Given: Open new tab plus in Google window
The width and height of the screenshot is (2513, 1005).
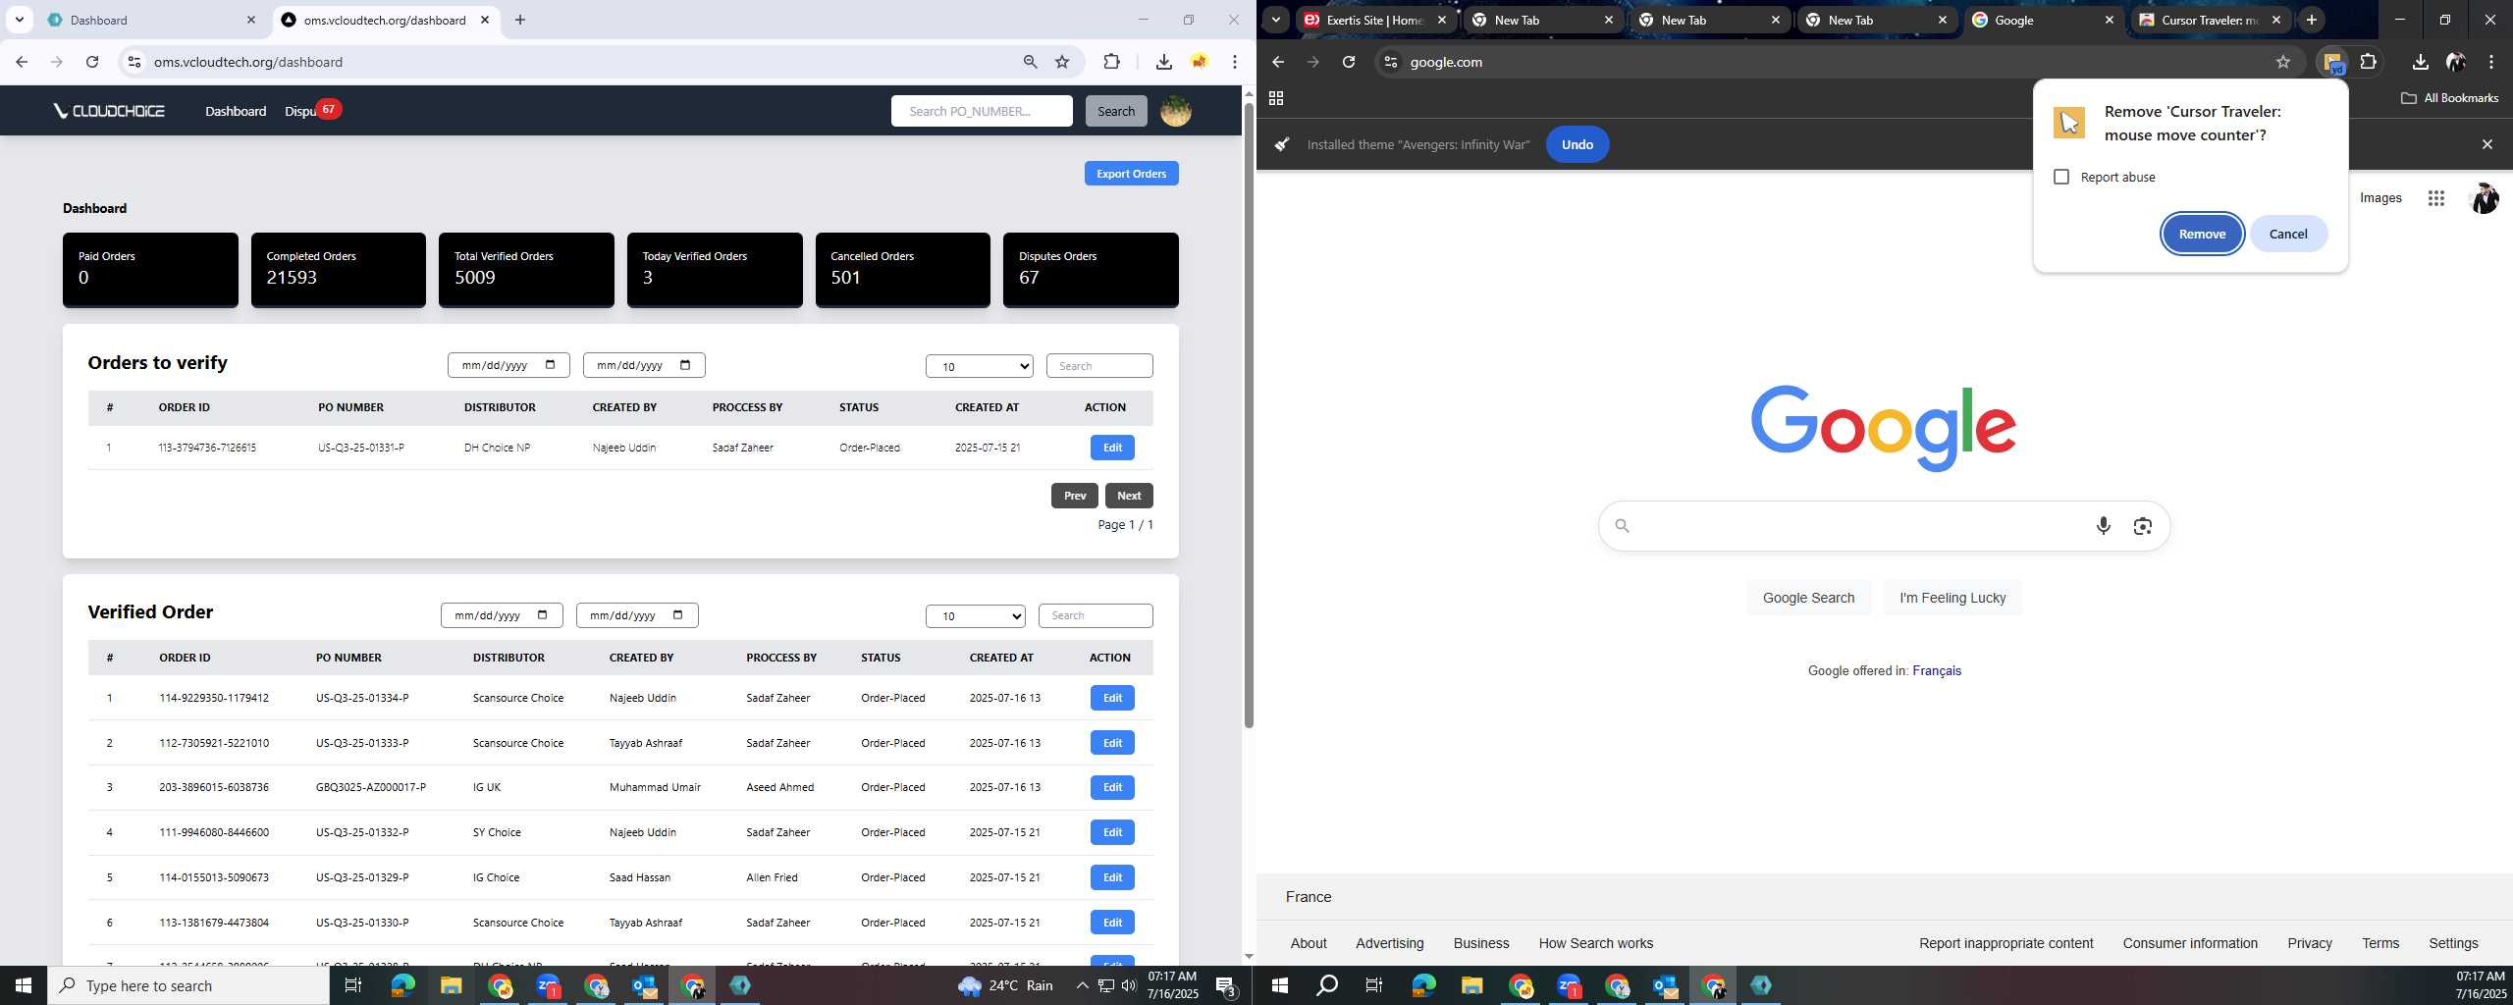Looking at the screenshot, I should click(x=2311, y=20).
